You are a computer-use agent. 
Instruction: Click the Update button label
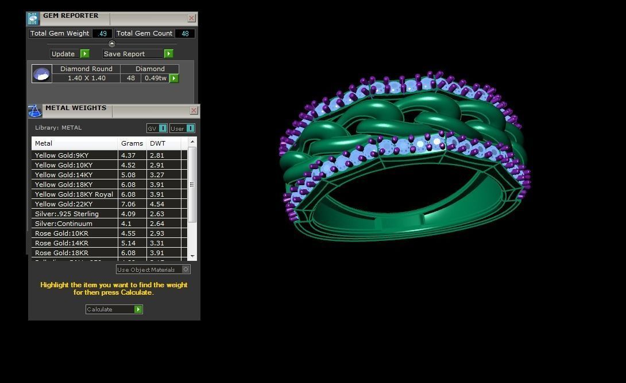63,54
